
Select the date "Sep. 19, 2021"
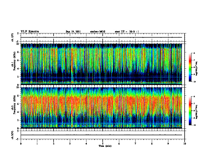73,32
